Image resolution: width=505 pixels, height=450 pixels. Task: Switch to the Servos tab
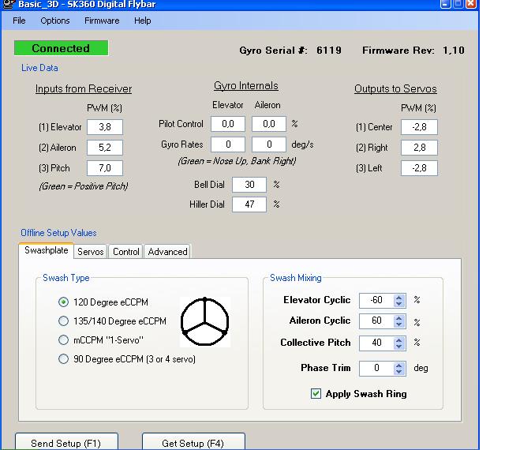point(91,252)
